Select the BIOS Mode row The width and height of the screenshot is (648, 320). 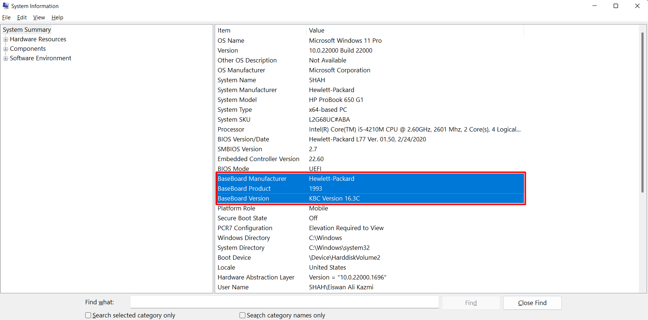[370, 168]
